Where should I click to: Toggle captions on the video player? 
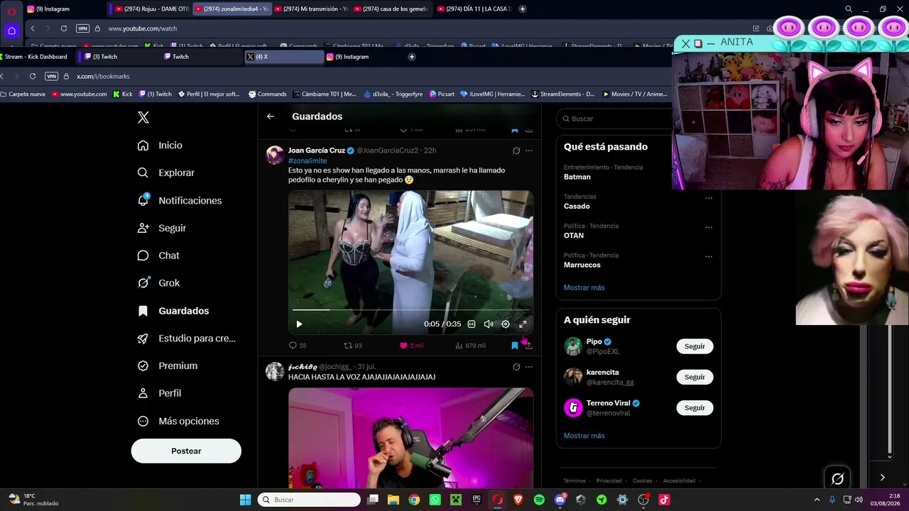coord(471,324)
